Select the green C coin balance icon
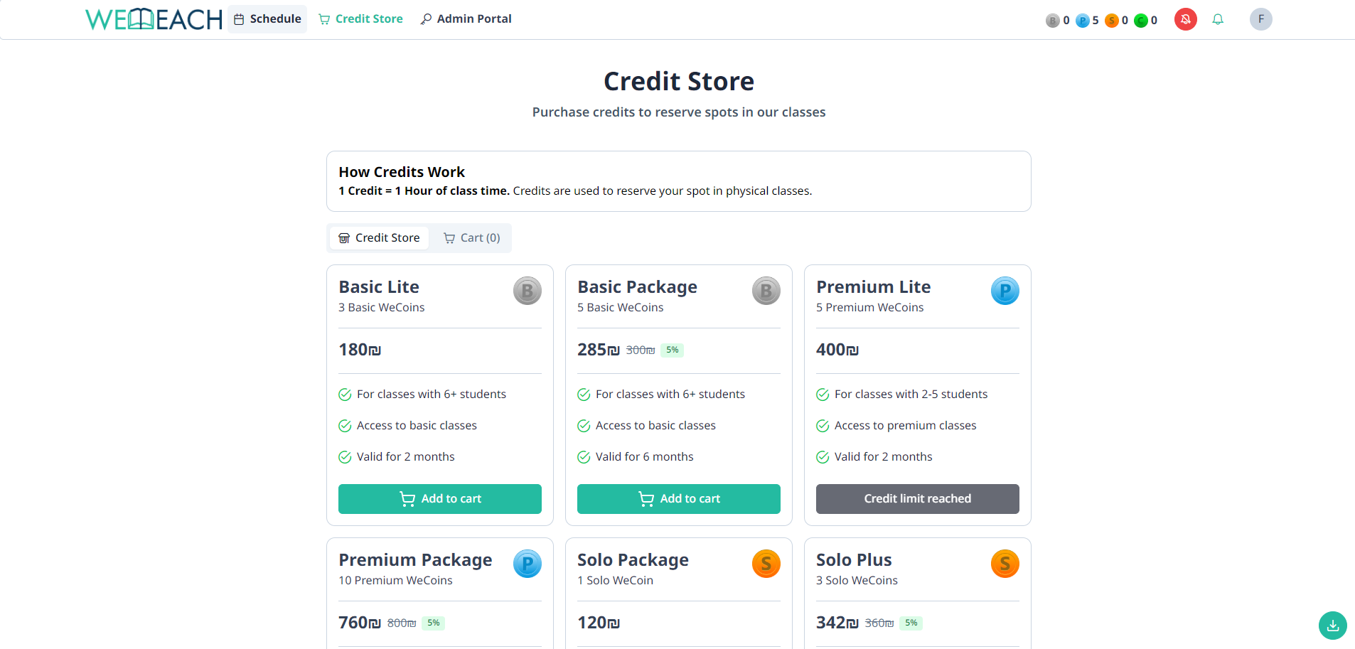The image size is (1355, 649). (1142, 20)
